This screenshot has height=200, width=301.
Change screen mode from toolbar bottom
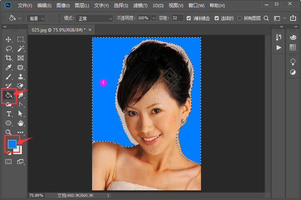click(20, 162)
